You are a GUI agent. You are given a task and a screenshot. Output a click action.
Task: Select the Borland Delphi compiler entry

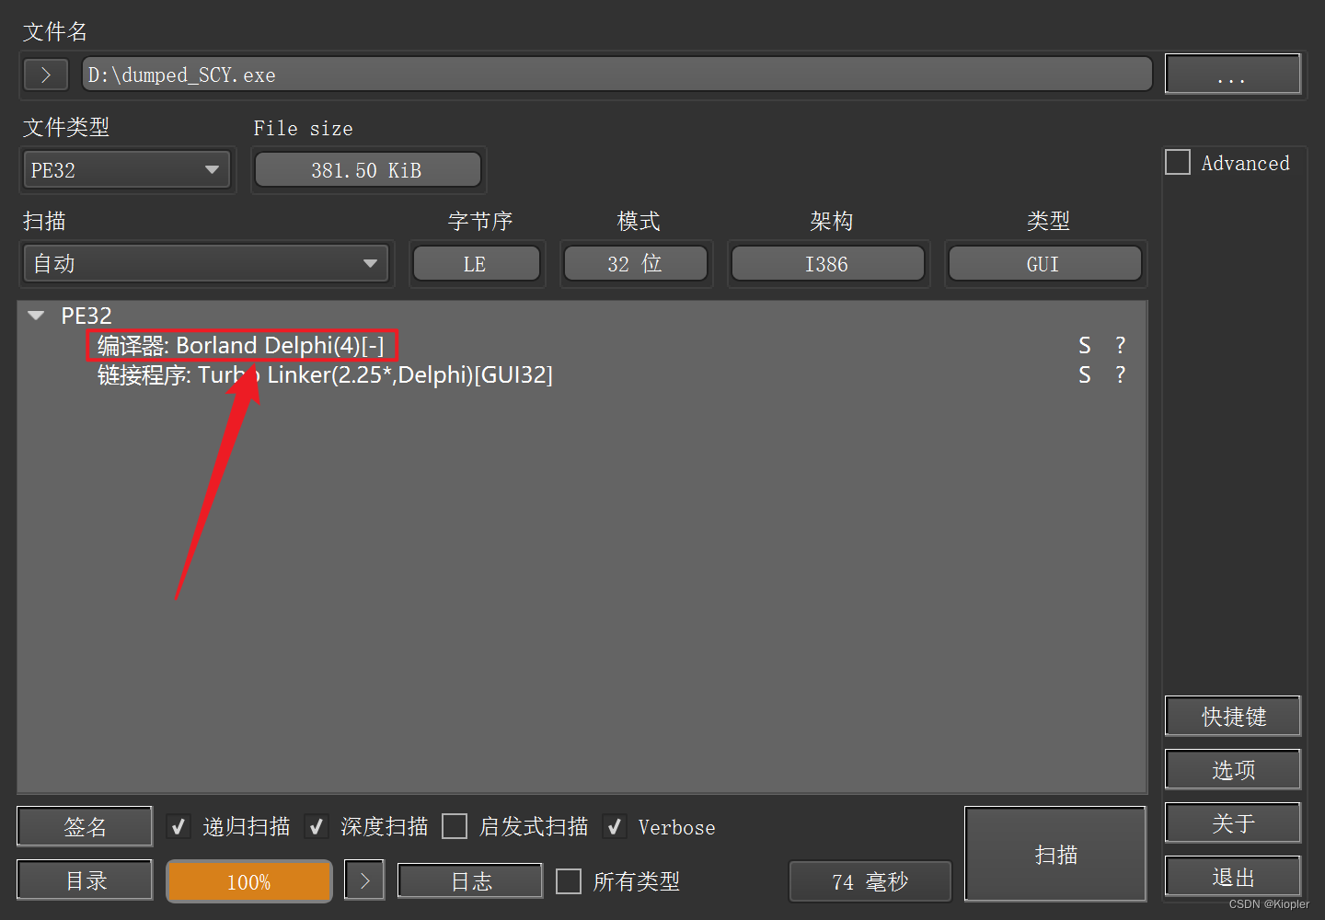click(x=241, y=346)
